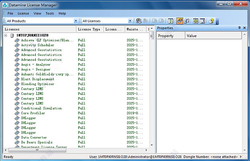Click the license tag icon beside Activity Scheduler

pyautogui.click(x=17, y=45)
